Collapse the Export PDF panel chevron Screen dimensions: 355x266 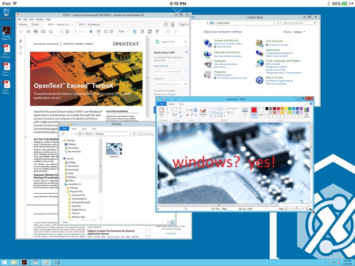[186, 42]
